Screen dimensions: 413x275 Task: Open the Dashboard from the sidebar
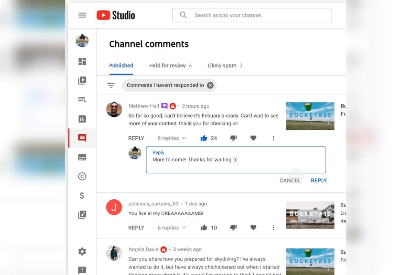pos(82,61)
